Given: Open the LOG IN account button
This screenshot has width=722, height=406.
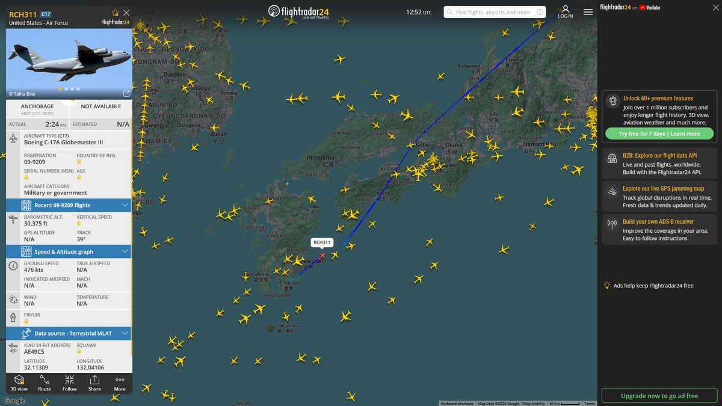Looking at the screenshot, I should click(x=566, y=12).
